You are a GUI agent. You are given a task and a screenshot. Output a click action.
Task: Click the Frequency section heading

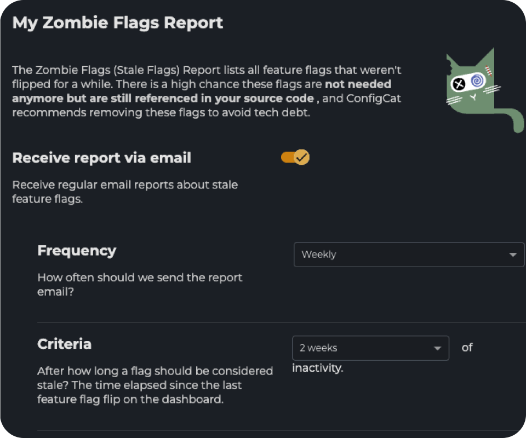coord(77,251)
